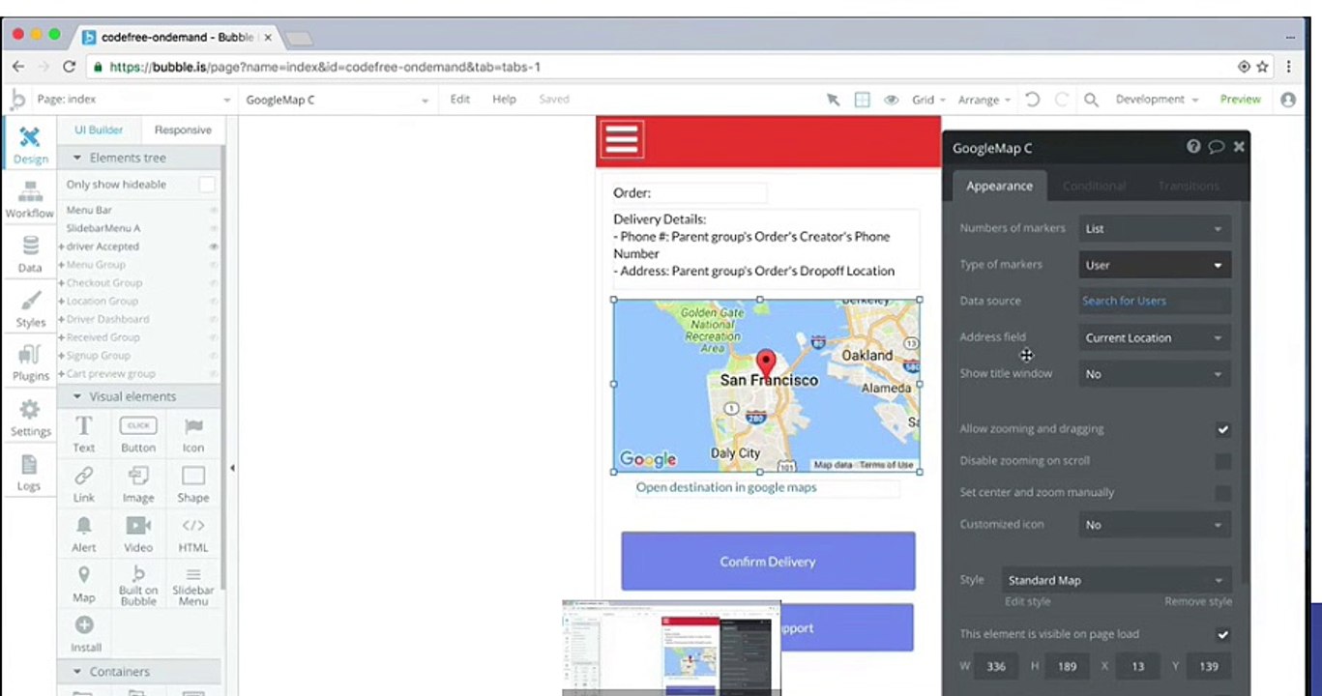The image size is (1322, 696).
Task: Click the Confirm Delivery button
Action: coord(768,562)
